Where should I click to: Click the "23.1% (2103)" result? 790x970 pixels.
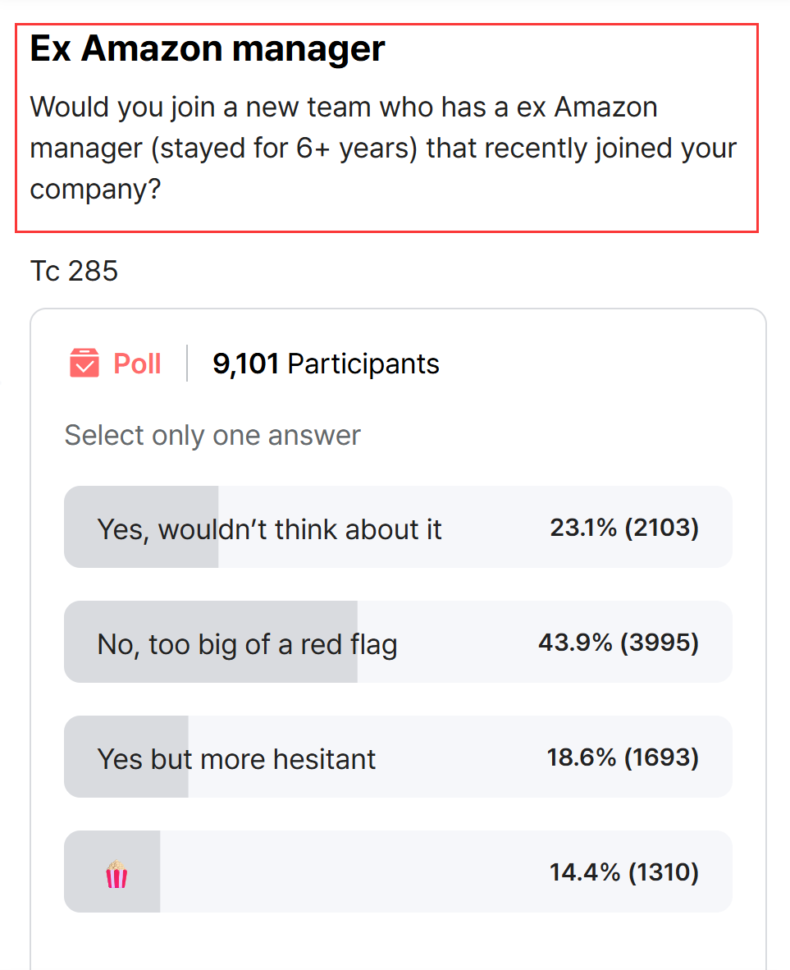click(x=624, y=528)
